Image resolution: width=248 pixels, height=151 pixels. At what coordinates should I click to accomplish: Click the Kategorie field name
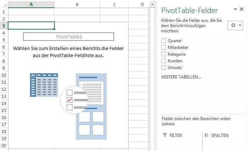click(177, 54)
